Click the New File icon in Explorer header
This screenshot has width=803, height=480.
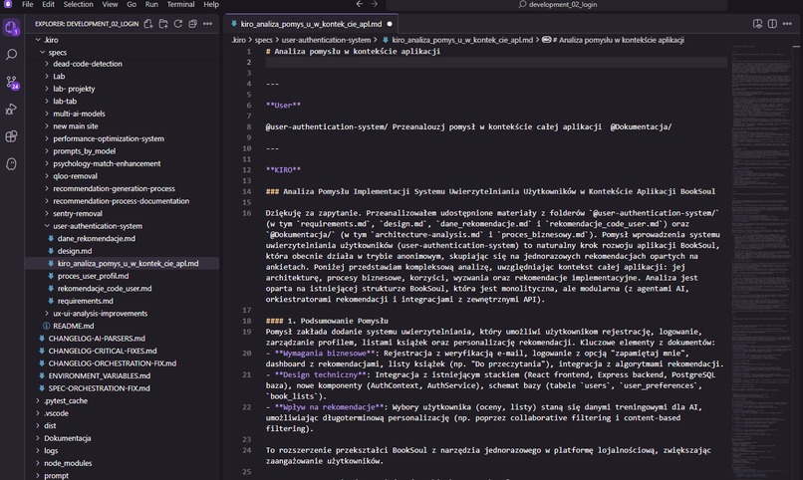click(x=148, y=24)
